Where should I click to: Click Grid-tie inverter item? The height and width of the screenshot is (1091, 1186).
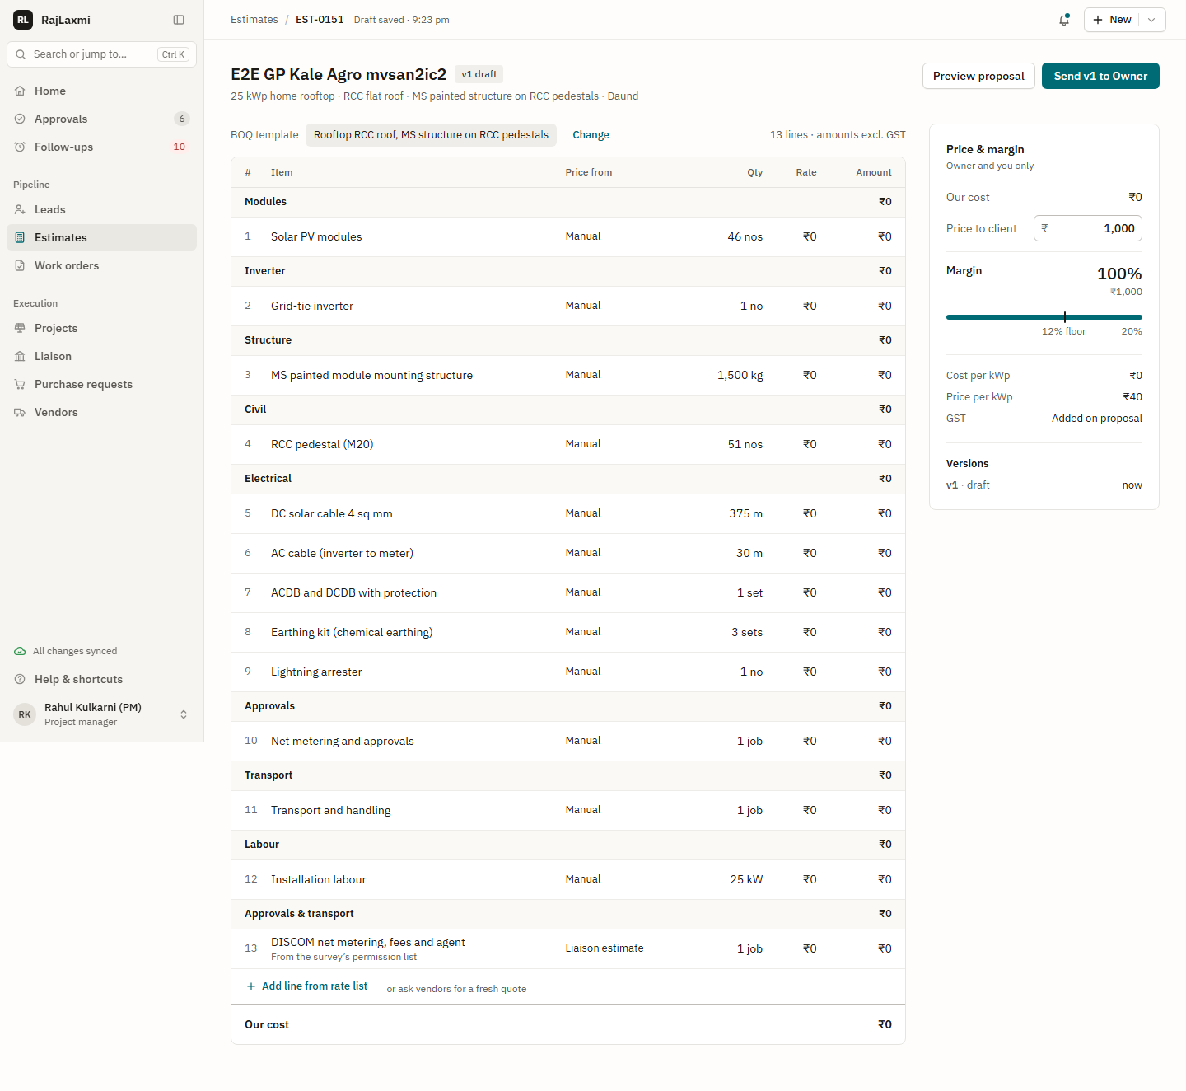(x=312, y=306)
